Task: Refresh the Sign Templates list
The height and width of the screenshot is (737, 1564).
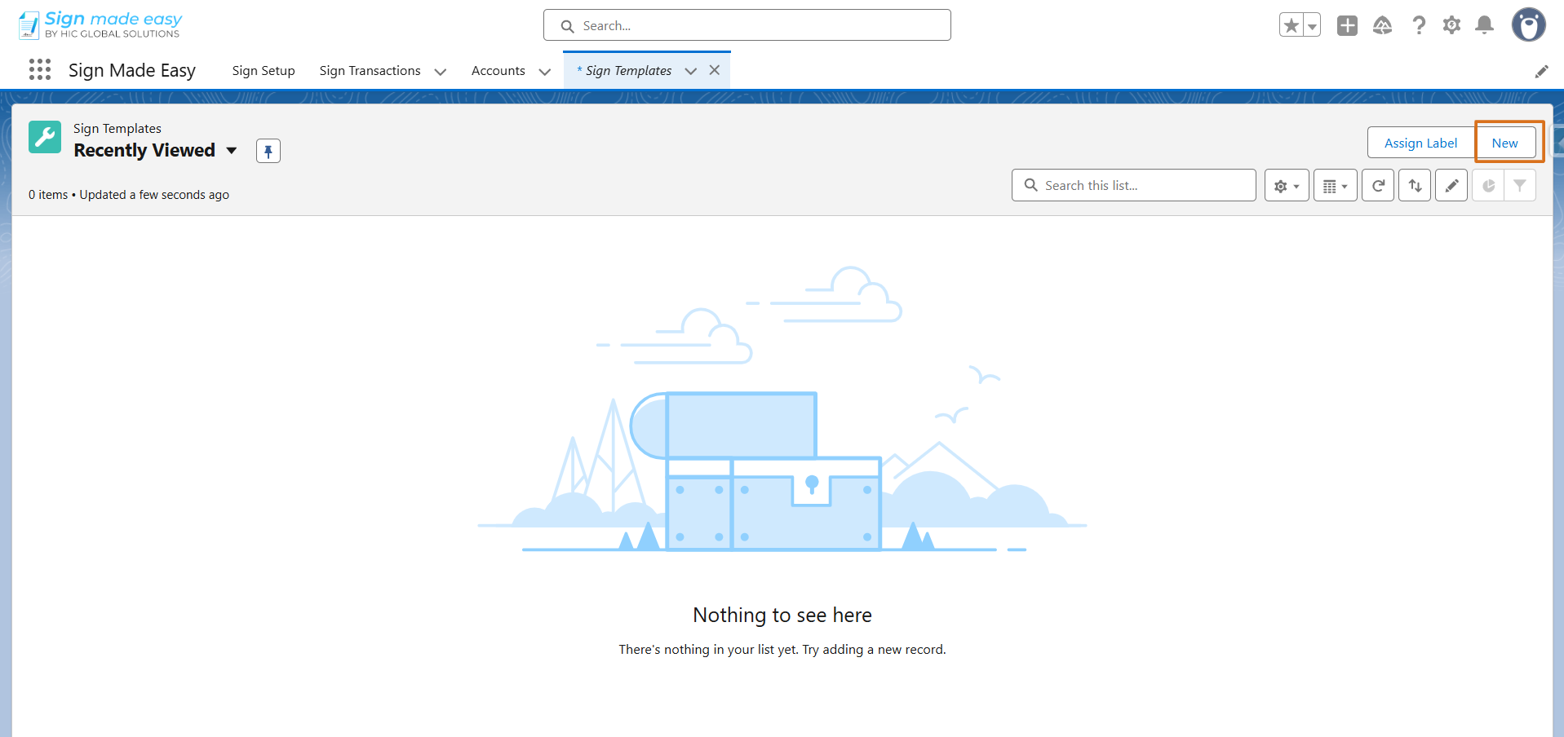Action: coord(1378,186)
